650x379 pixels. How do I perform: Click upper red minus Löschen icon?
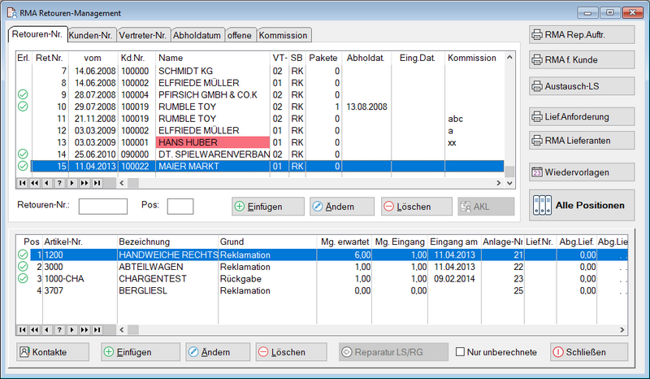(x=389, y=207)
